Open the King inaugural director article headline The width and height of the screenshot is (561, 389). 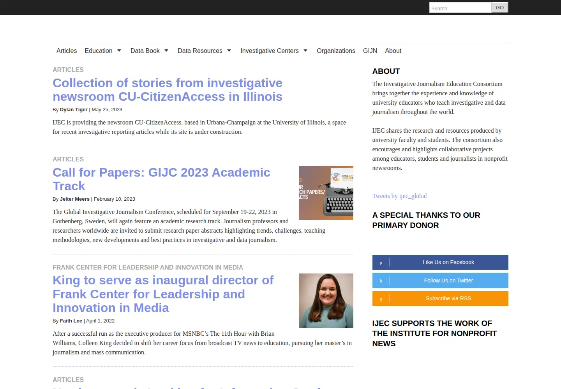pyautogui.click(x=163, y=294)
